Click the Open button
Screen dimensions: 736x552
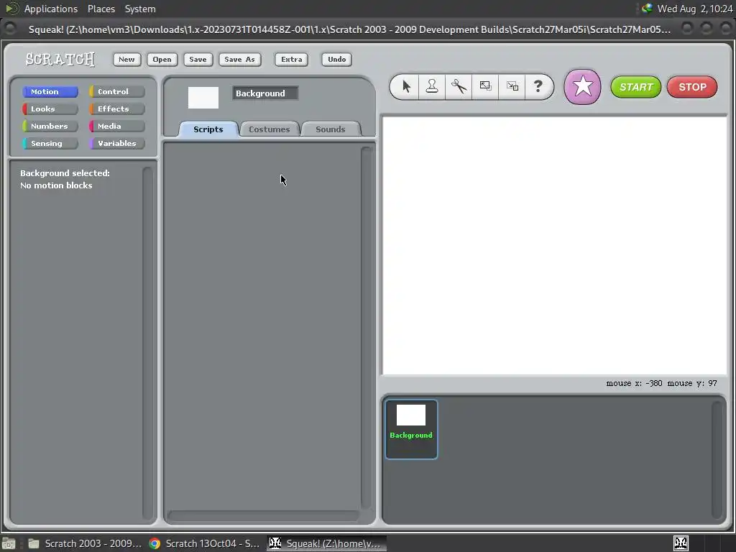[x=162, y=59]
